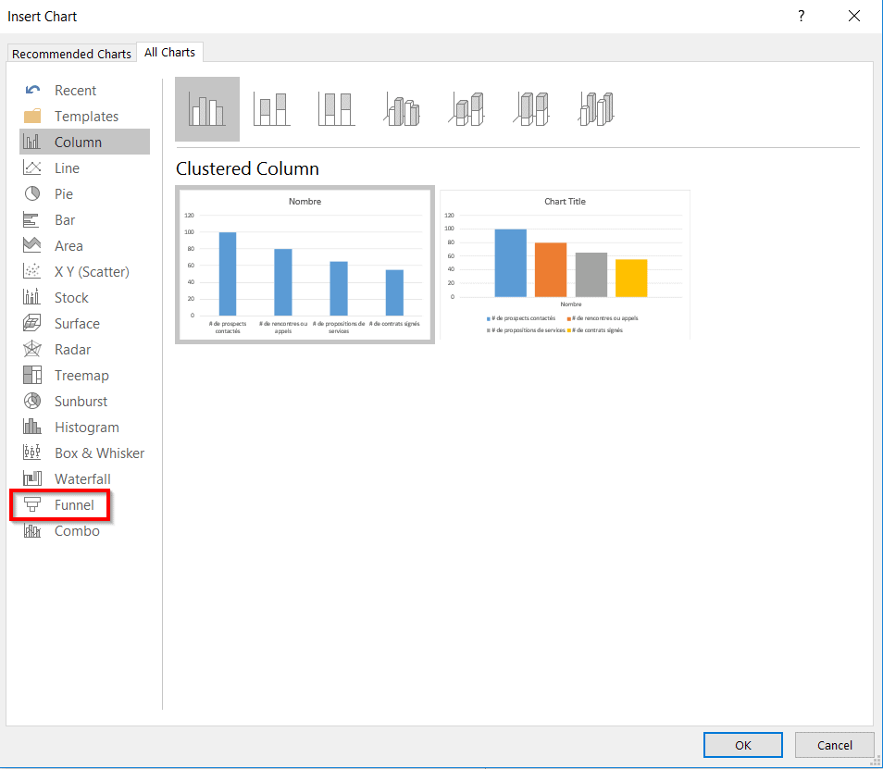Click the Help question mark button
This screenshot has height=769, width=883.
802,17
